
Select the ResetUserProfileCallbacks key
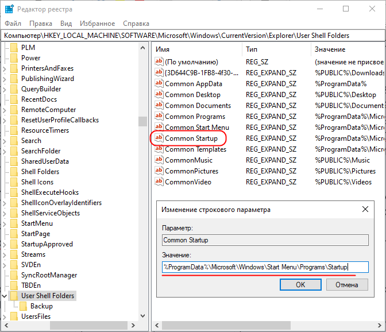click(60, 120)
